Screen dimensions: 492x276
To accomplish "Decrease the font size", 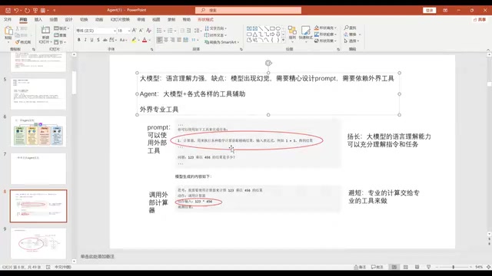I will pyautogui.click(x=141, y=31).
